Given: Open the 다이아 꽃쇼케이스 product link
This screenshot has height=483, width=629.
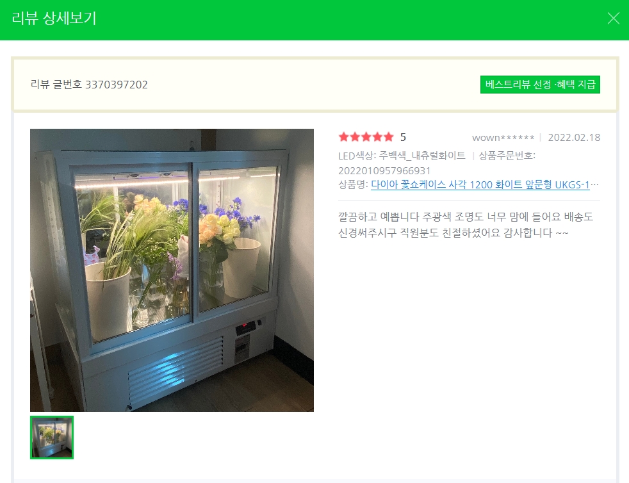Looking at the screenshot, I should 480,184.
